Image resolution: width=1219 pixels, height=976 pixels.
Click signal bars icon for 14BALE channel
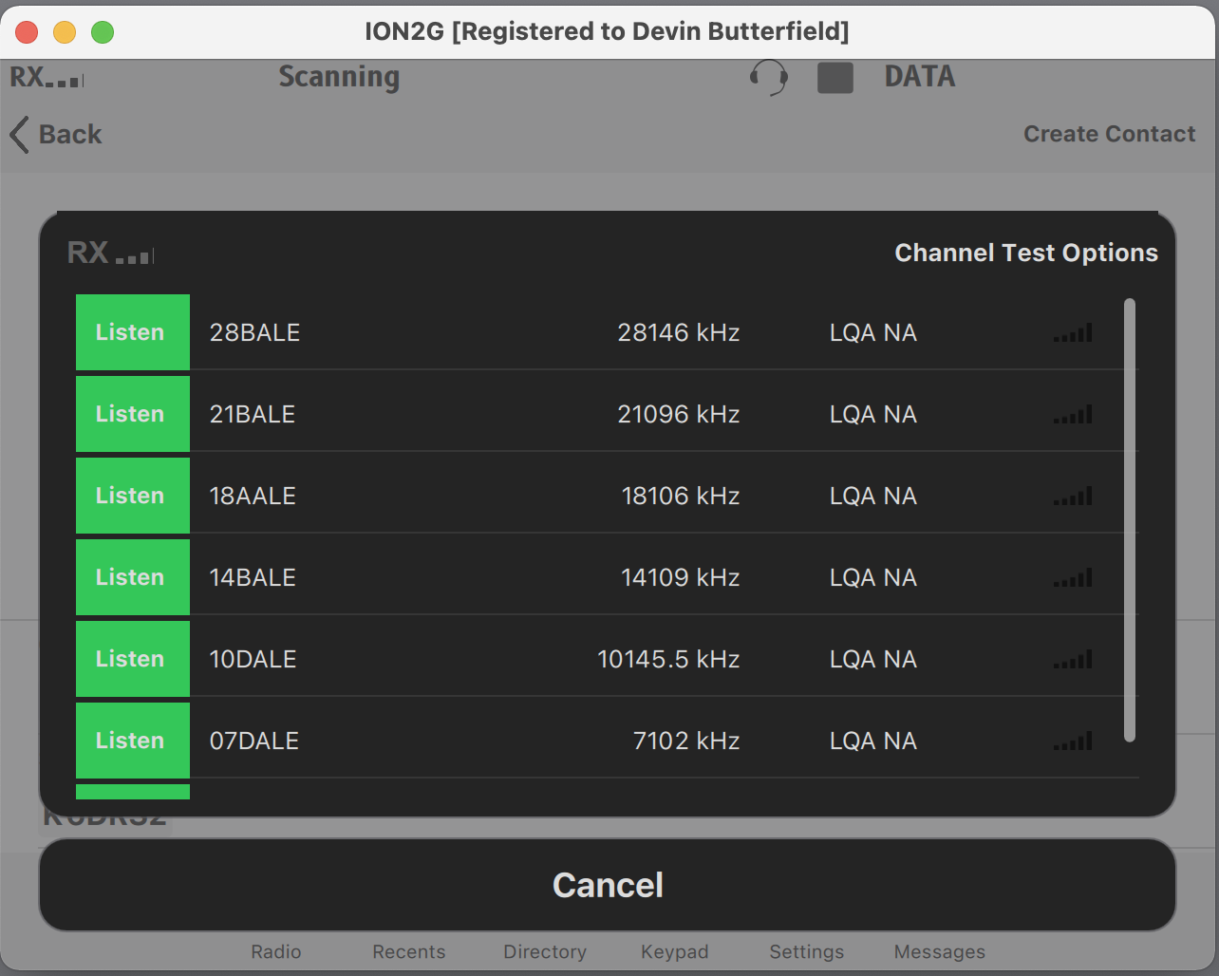[x=1073, y=578]
